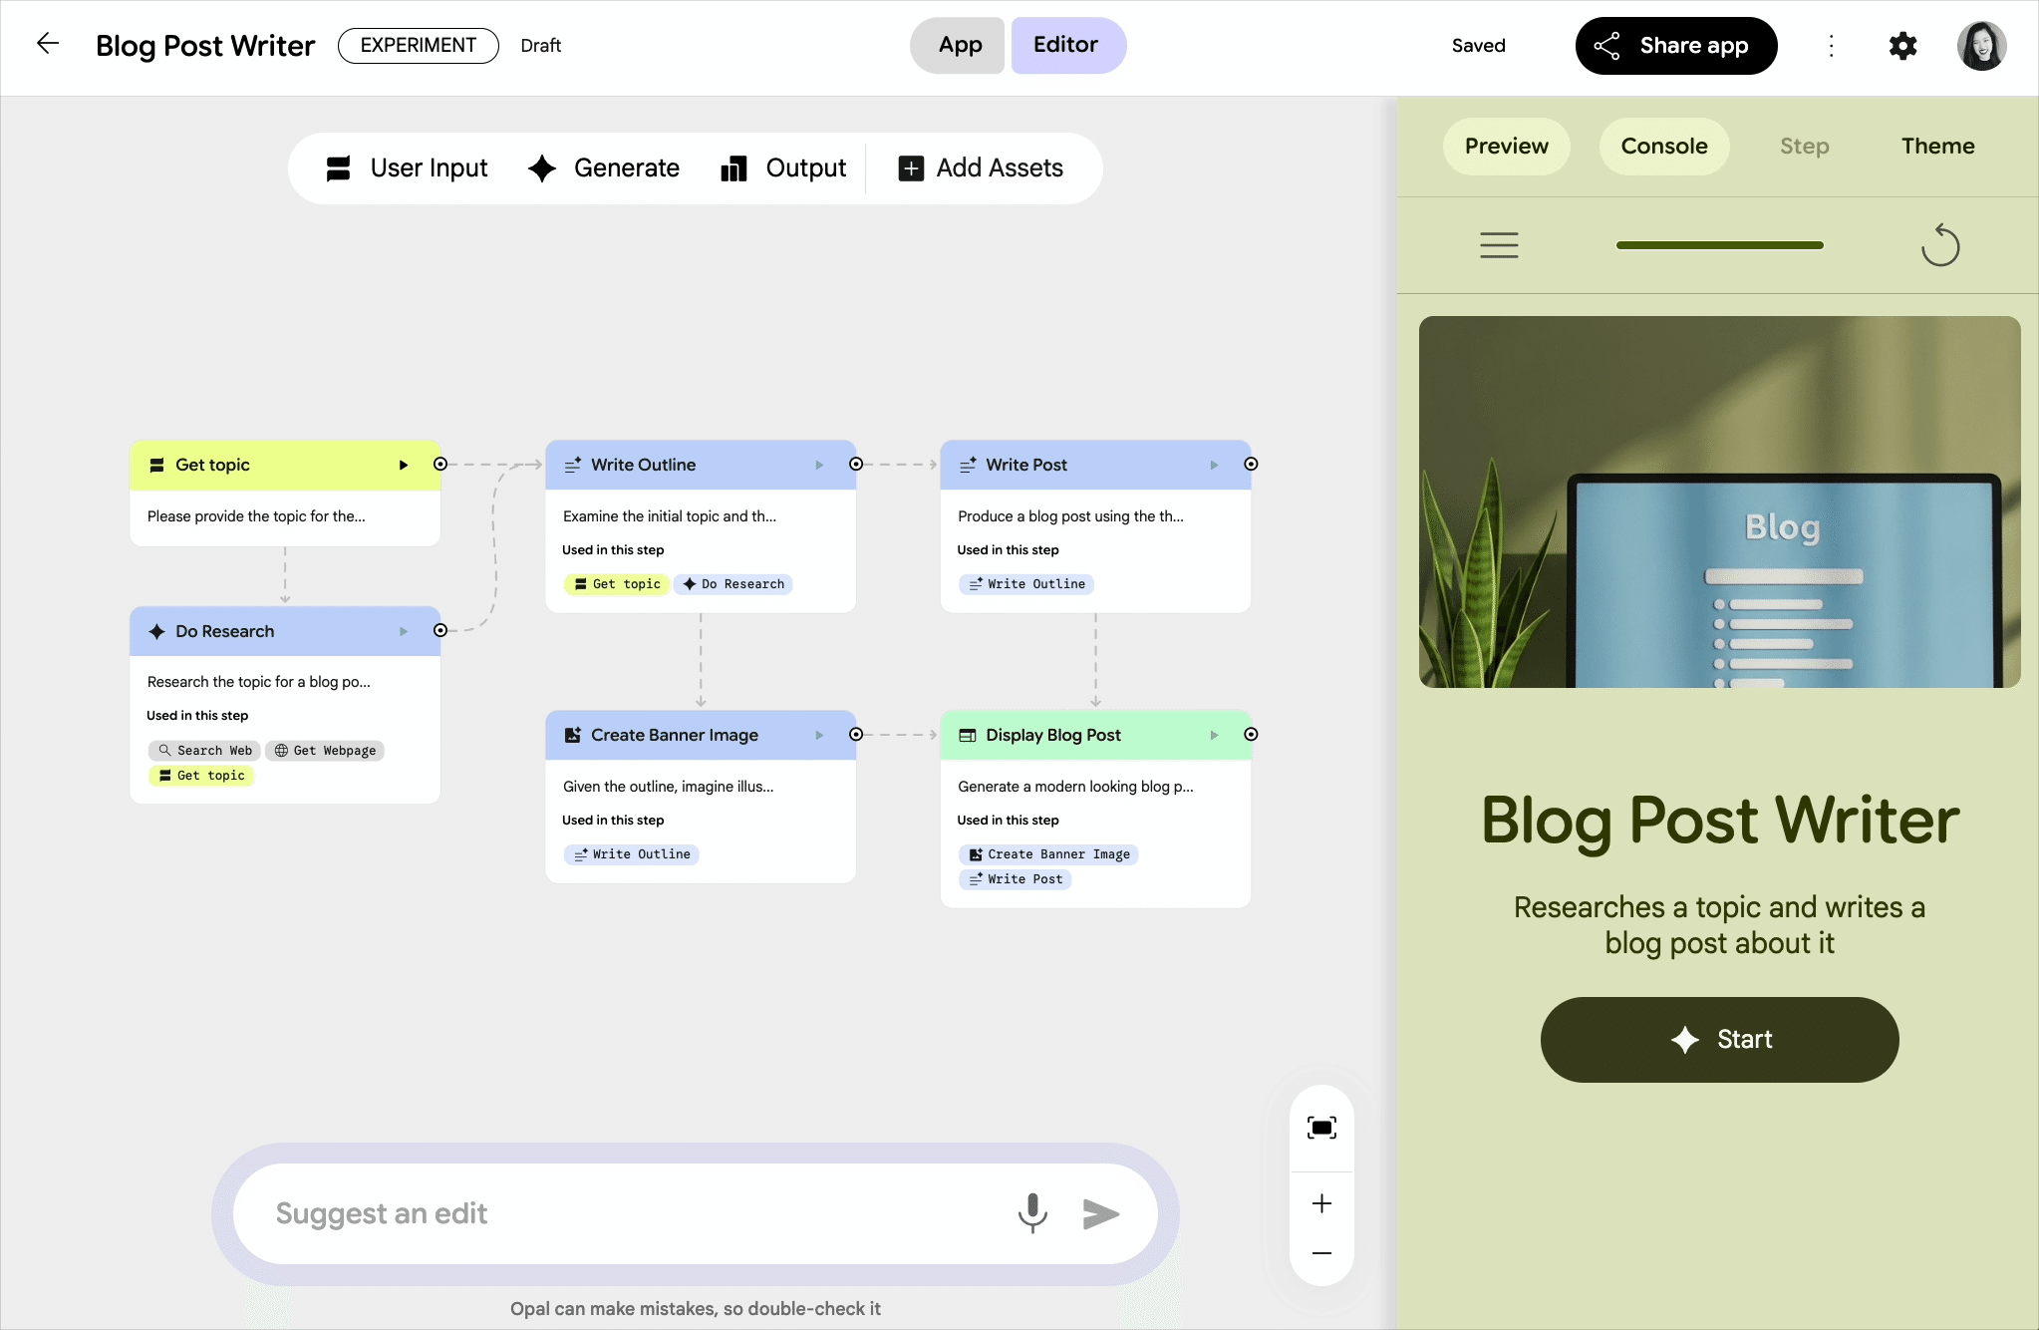This screenshot has width=2039, height=1330.
Task: Click the fit-to-screen icon
Action: tap(1321, 1128)
